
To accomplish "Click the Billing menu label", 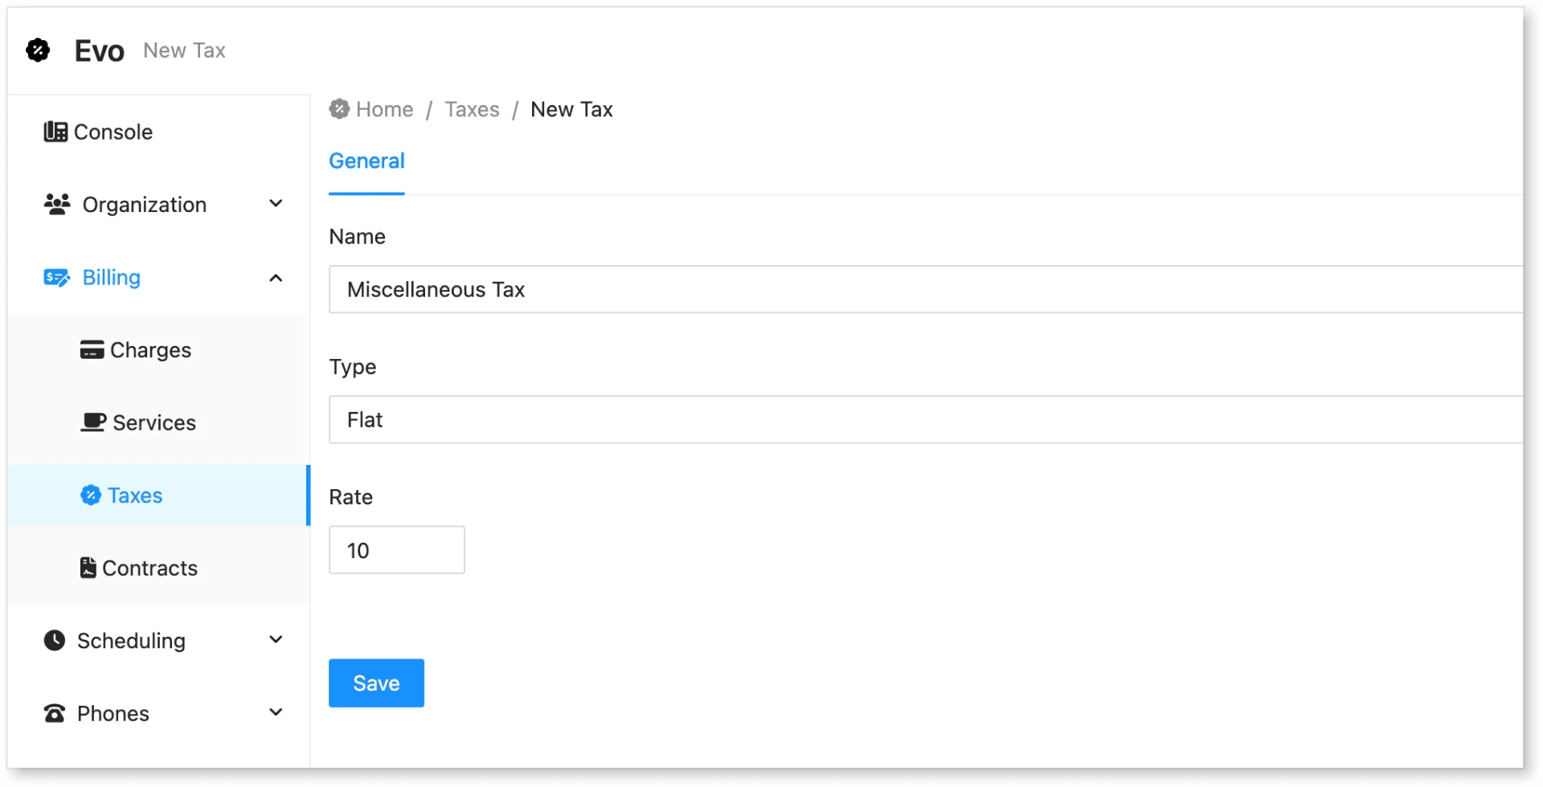I will coord(112,278).
